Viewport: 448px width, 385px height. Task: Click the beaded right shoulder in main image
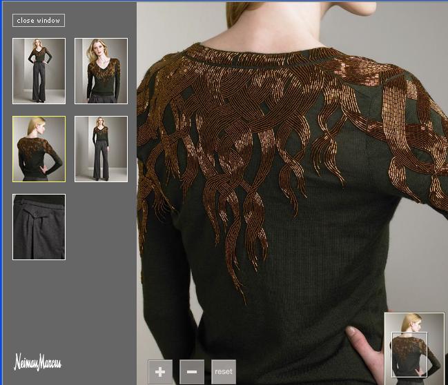click(x=407, y=110)
